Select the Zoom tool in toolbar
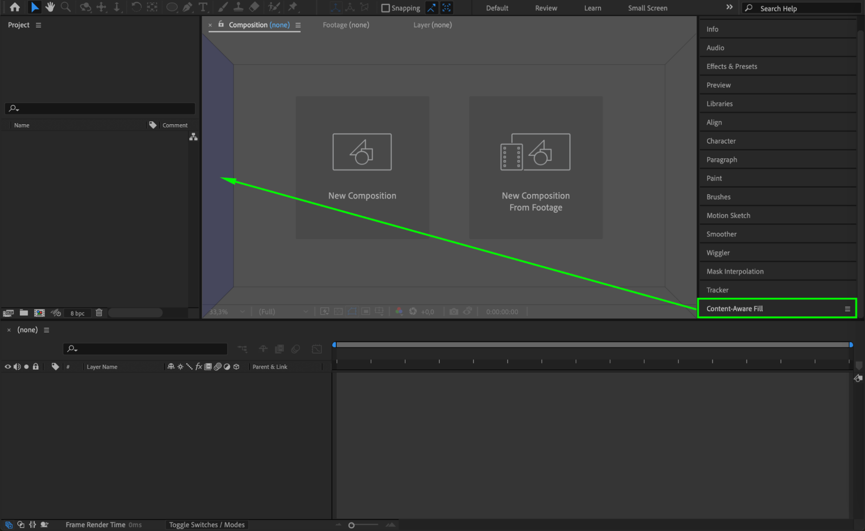The width and height of the screenshot is (865, 531). [x=66, y=7]
